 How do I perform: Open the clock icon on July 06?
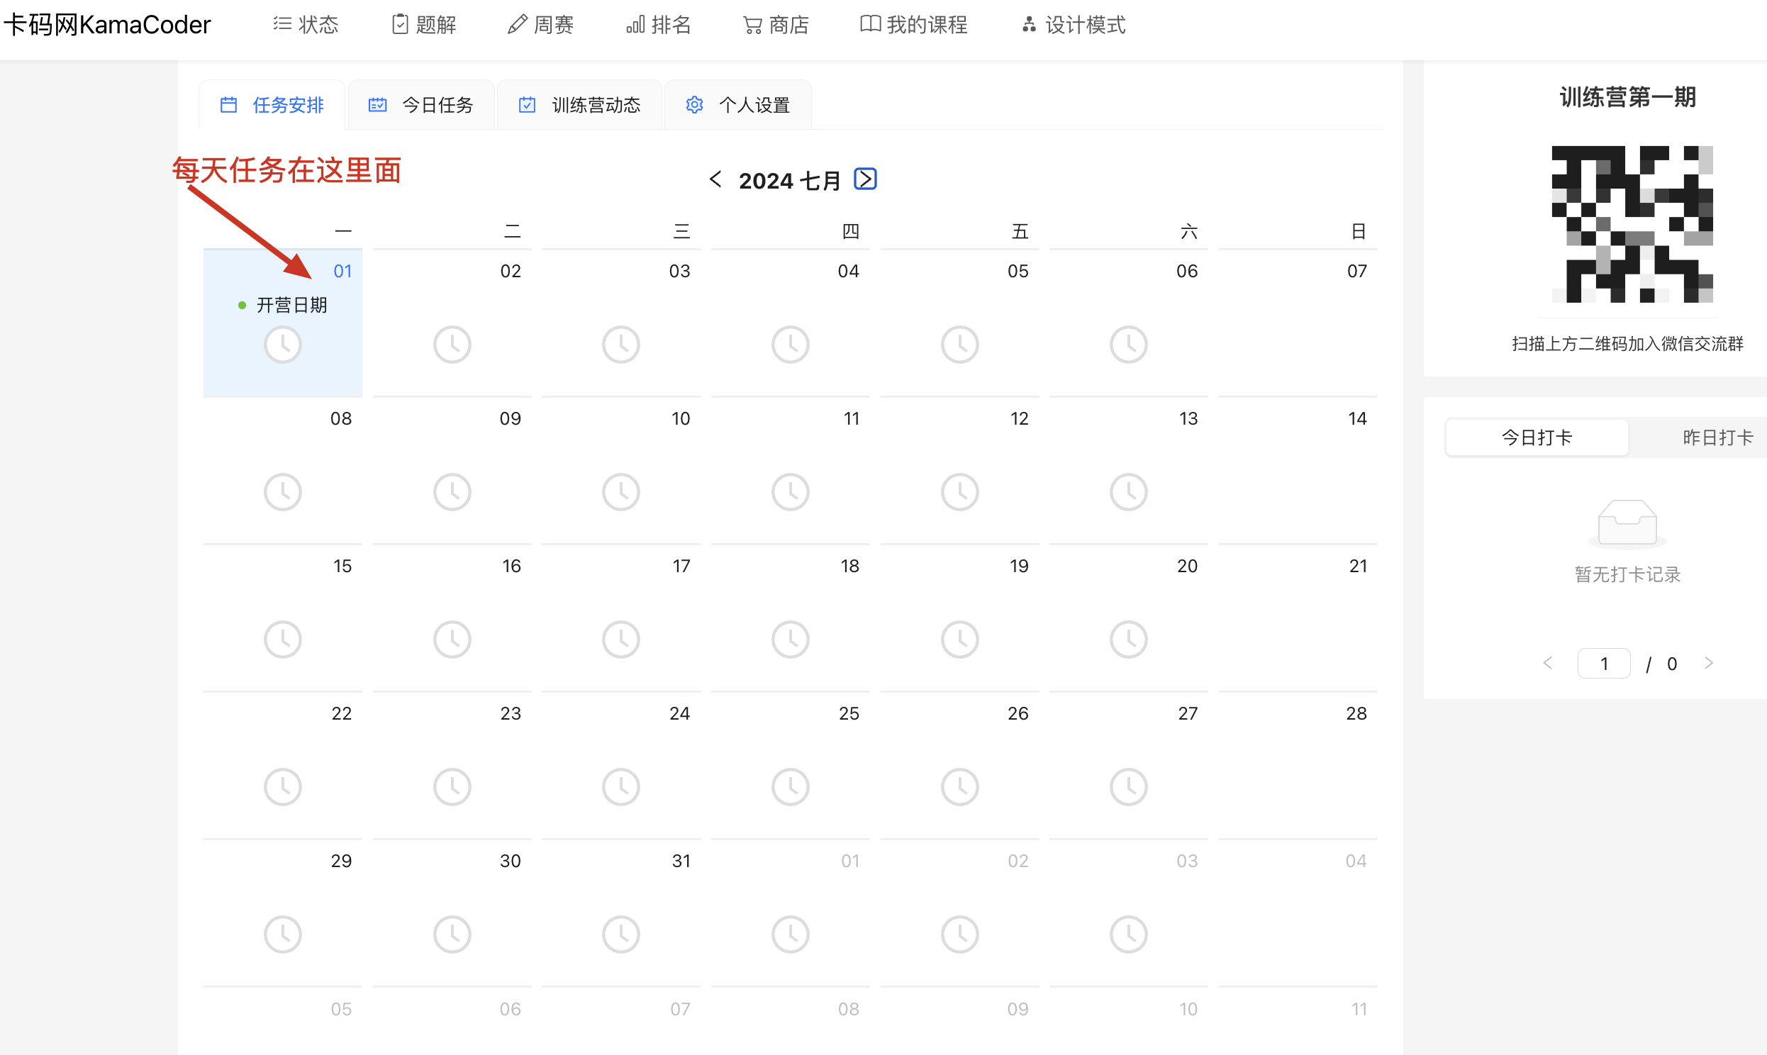[1129, 345]
